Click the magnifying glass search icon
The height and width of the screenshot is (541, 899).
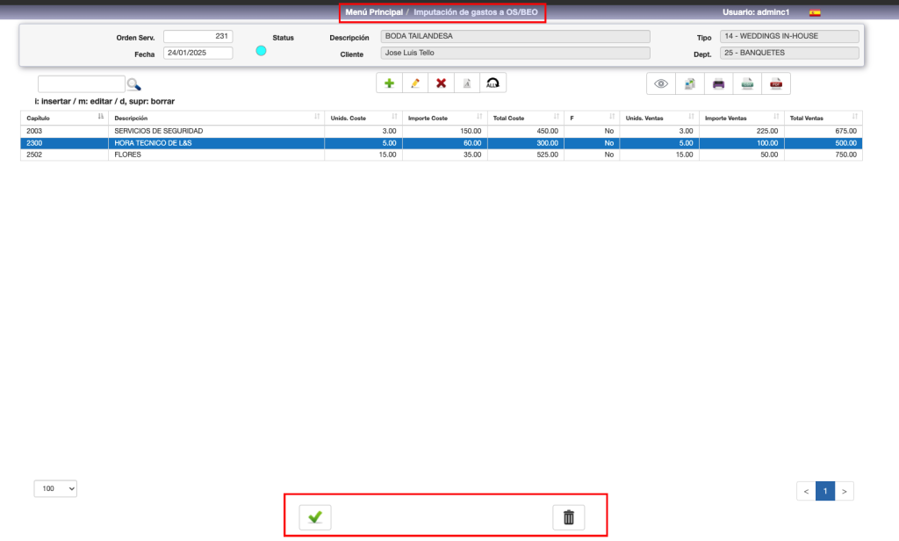pos(133,84)
